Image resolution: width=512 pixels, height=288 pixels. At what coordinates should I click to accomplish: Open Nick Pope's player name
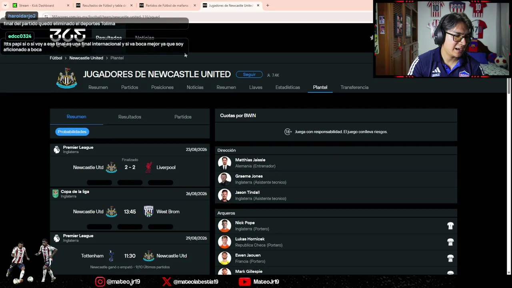pos(245,223)
